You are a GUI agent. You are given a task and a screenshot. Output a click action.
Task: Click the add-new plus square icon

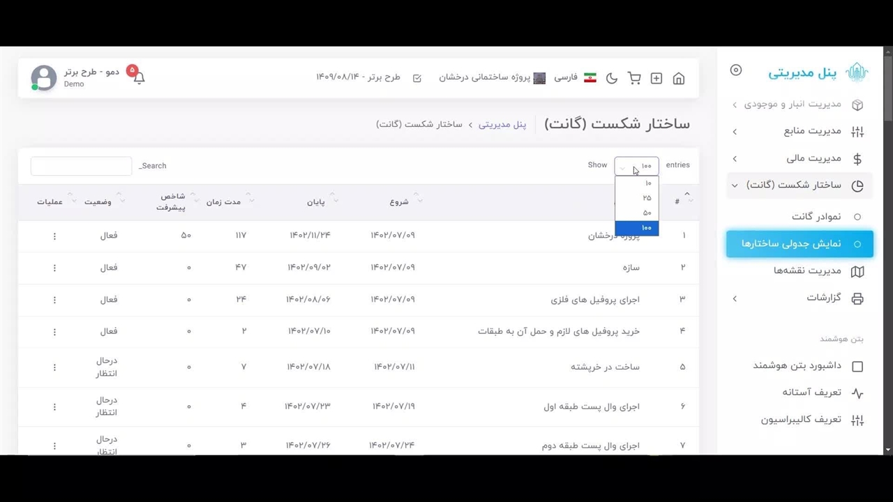click(656, 79)
